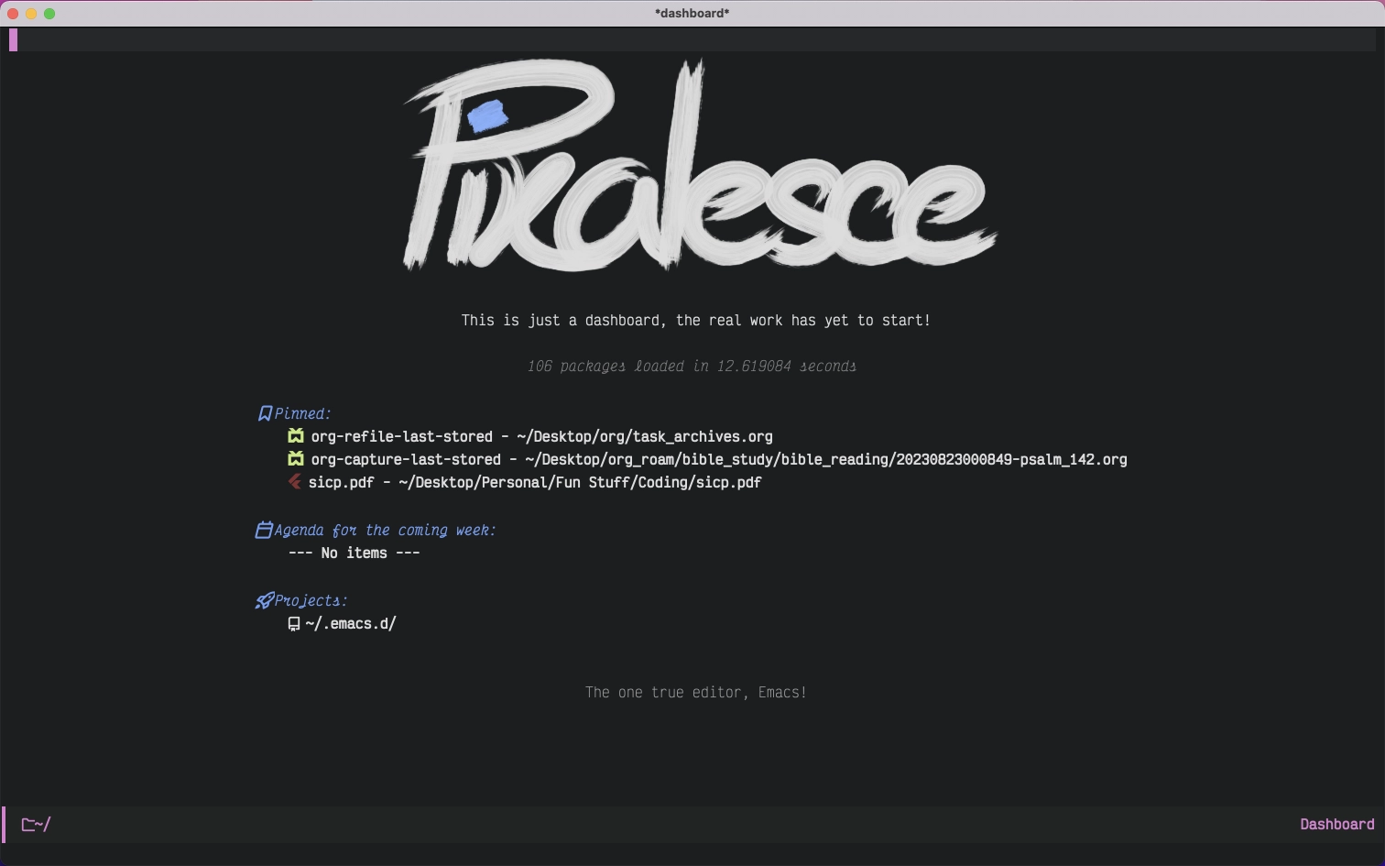Click the Emacs icon next to ~/.emacs.d/
Image resolution: width=1385 pixels, height=866 pixels.
(x=293, y=624)
